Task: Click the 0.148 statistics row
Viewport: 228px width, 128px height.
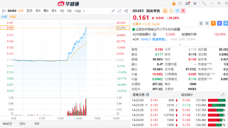Action: [x=204, y=115]
